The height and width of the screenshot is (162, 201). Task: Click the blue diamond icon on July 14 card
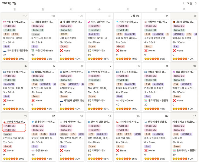[x=89, y=122]
